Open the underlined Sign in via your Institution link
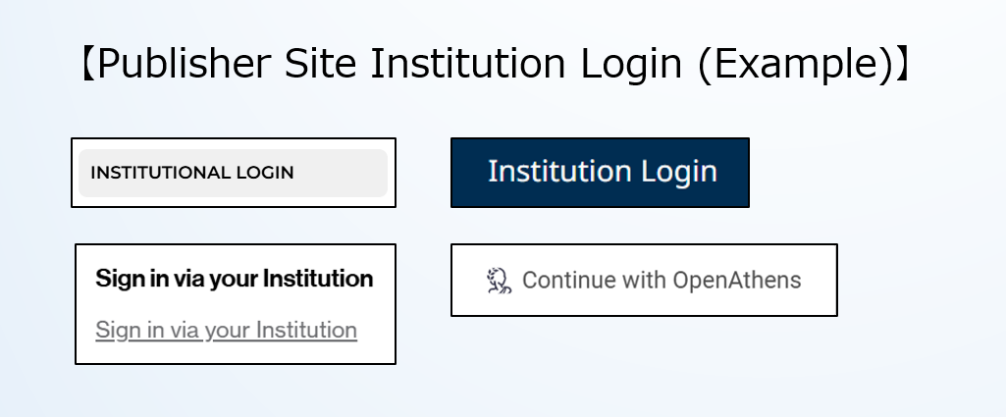This screenshot has height=417, width=1006. (226, 330)
